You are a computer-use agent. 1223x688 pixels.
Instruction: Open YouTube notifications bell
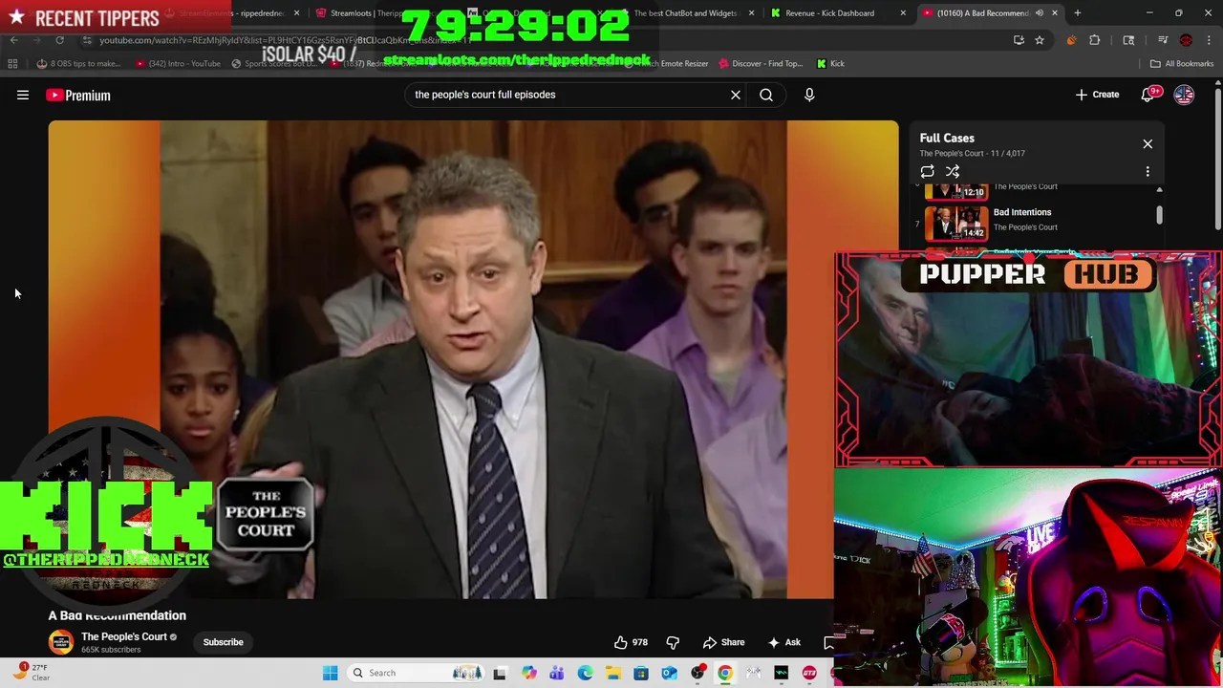[1148, 95]
